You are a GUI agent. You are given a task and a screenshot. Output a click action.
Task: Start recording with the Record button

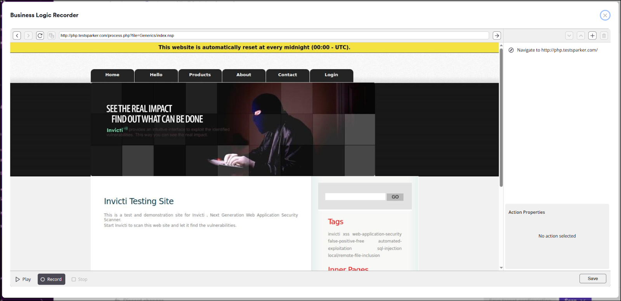[x=51, y=279]
